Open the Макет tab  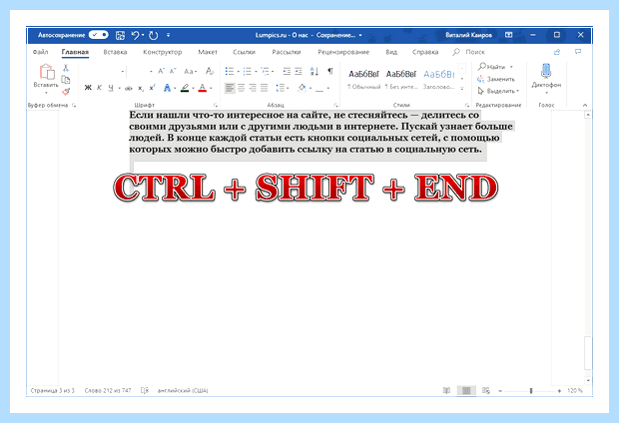click(x=208, y=52)
